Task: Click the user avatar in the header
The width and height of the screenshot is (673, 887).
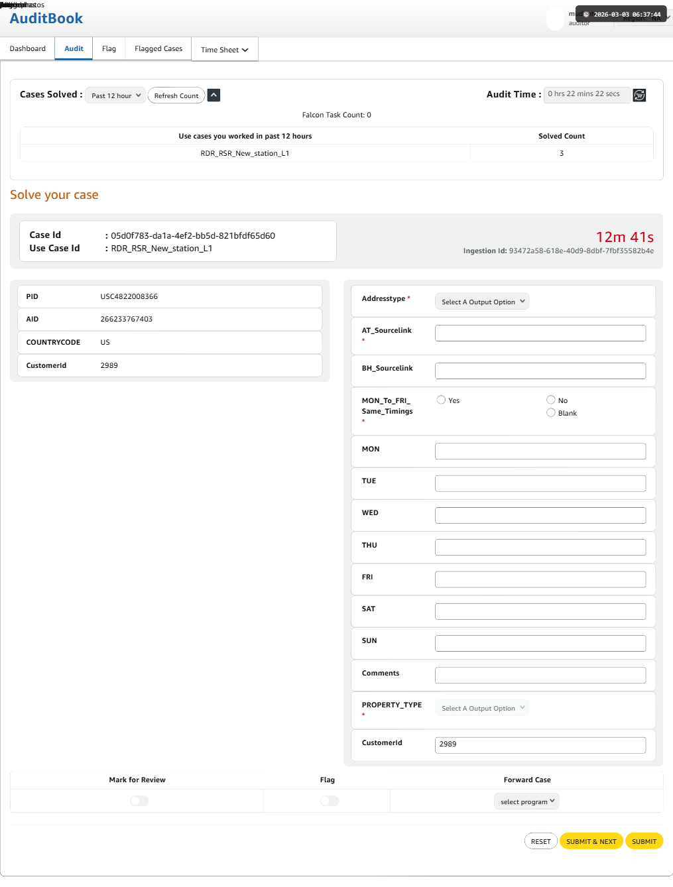Action: click(x=555, y=19)
